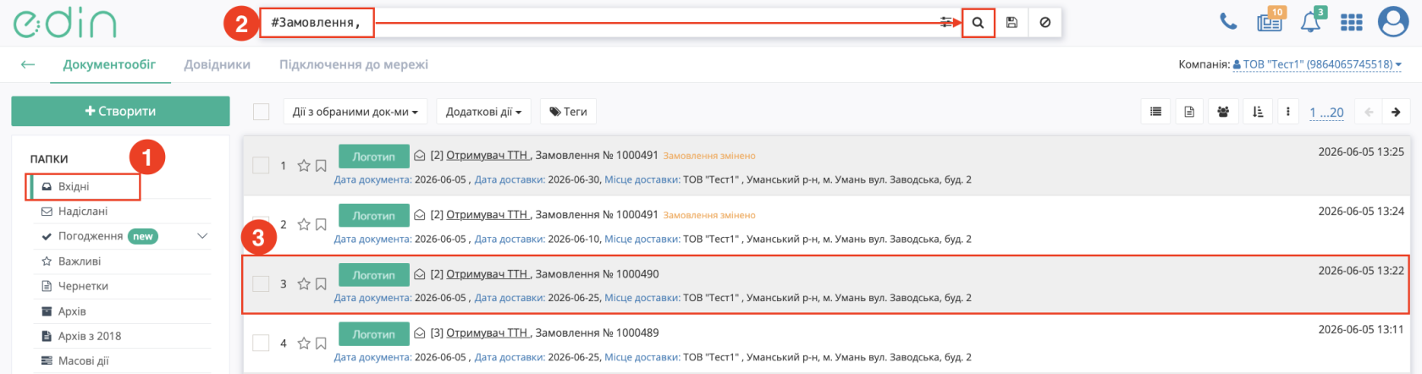Open Дії з обраними док-ми dropdown
The height and width of the screenshot is (374, 1422).
(355, 112)
